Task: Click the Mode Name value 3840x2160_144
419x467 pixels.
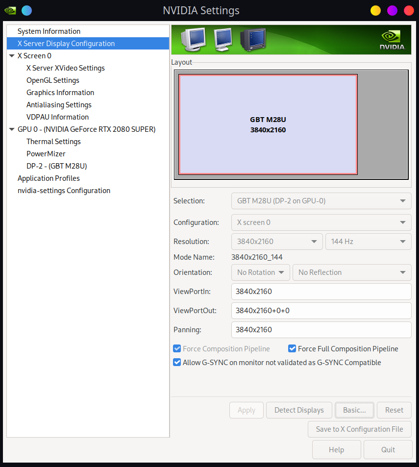Action: click(x=257, y=257)
